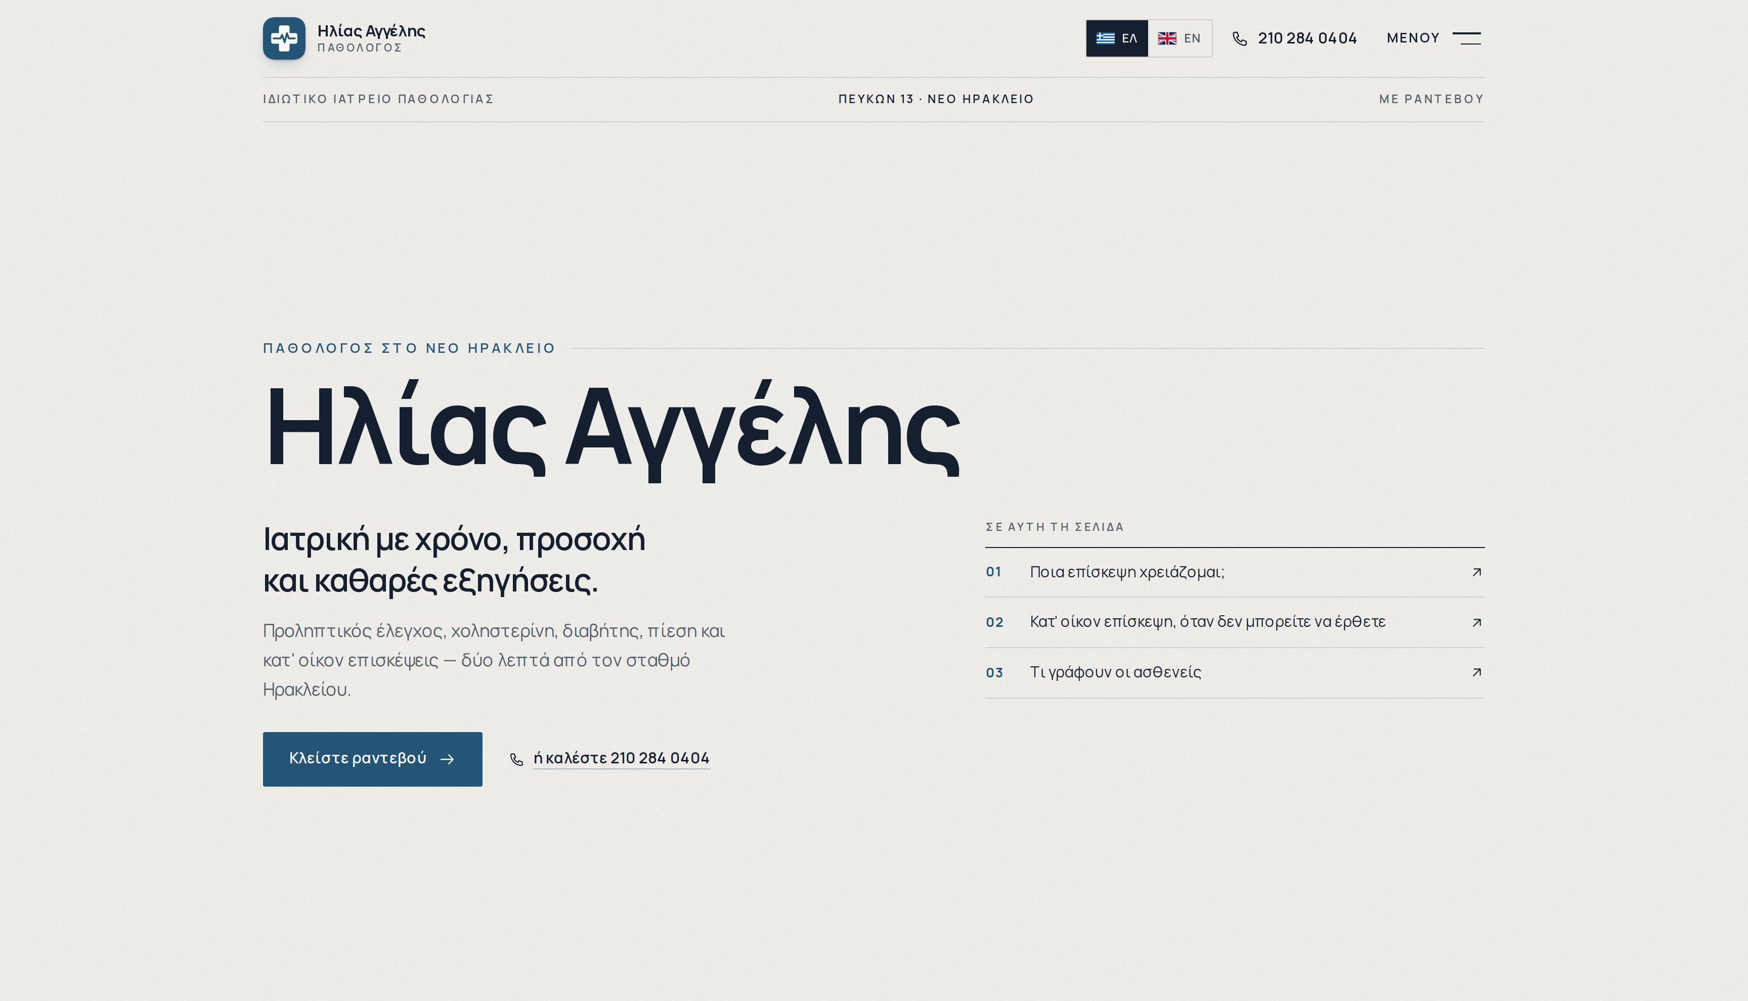Click the UK flag icon
Image resolution: width=1748 pixels, height=1001 pixels.
pyautogui.click(x=1167, y=38)
